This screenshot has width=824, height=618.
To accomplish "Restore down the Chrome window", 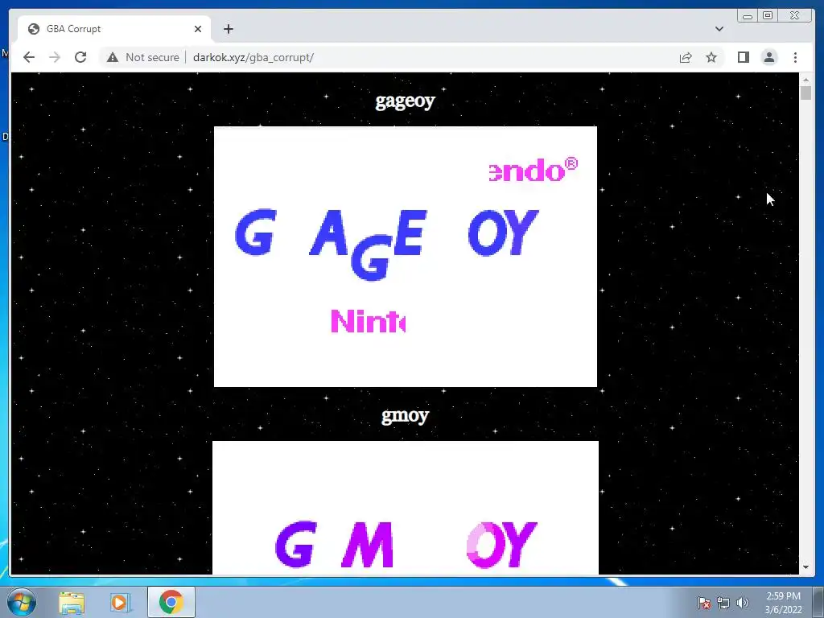I will point(768,16).
